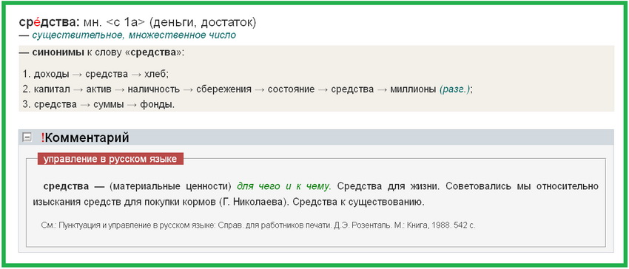Click synonym 'наличность' in row 2
The image size is (629, 269).
point(154,89)
